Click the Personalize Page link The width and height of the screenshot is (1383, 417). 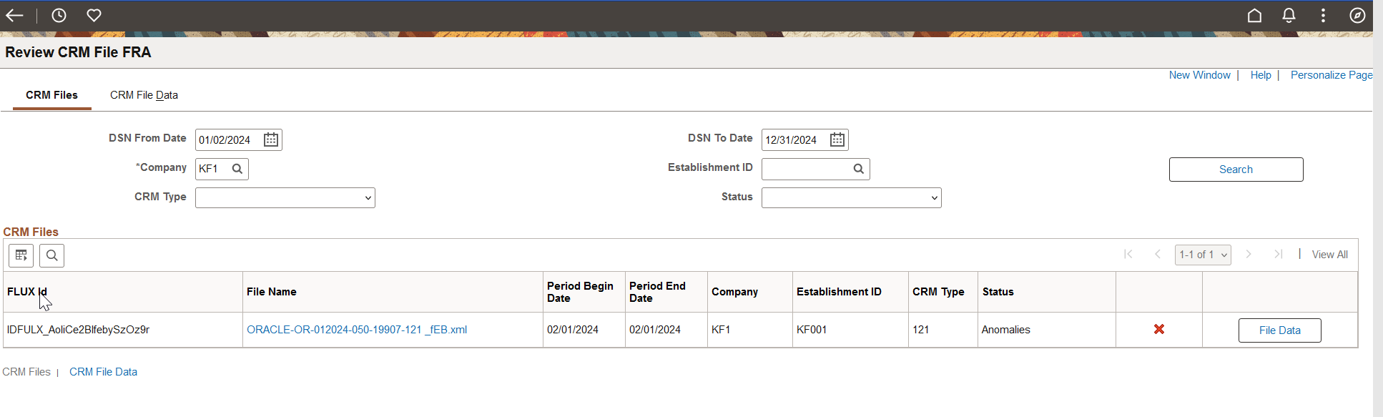point(1332,75)
